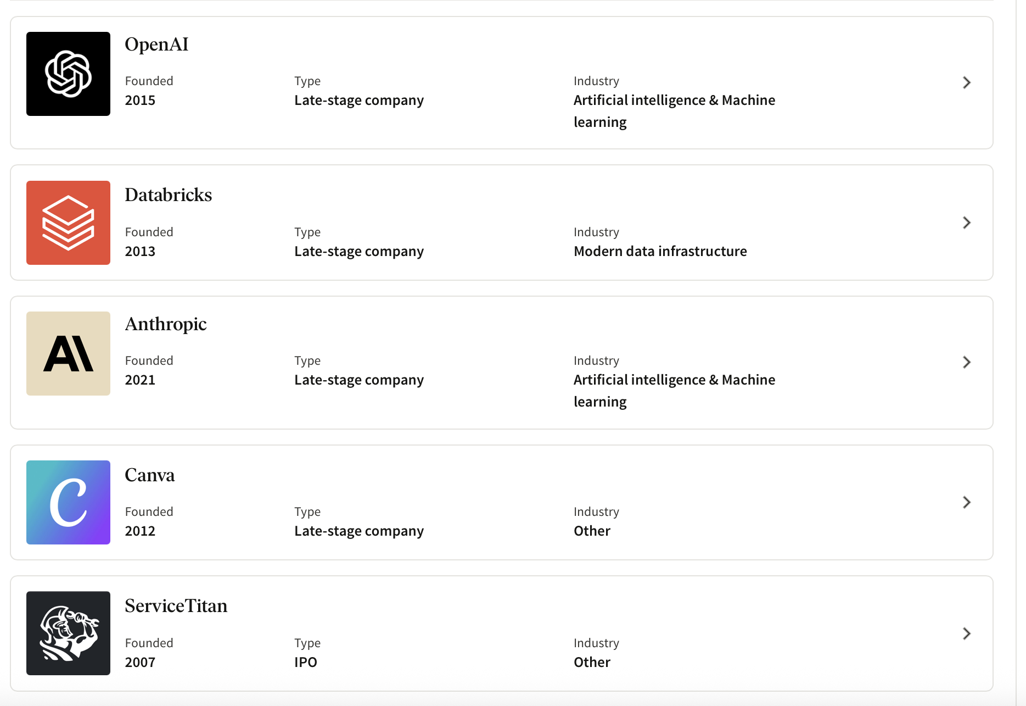Open the Databricks company name link
This screenshot has width=1026, height=706.
click(168, 195)
